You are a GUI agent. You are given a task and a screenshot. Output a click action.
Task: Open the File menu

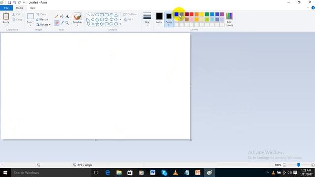click(x=6, y=8)
